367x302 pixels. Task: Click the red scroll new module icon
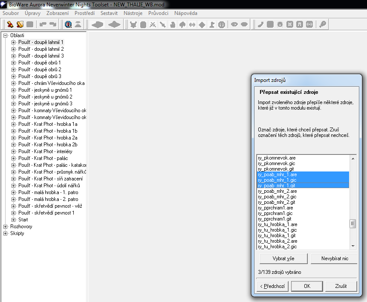[x=10, y=24]
